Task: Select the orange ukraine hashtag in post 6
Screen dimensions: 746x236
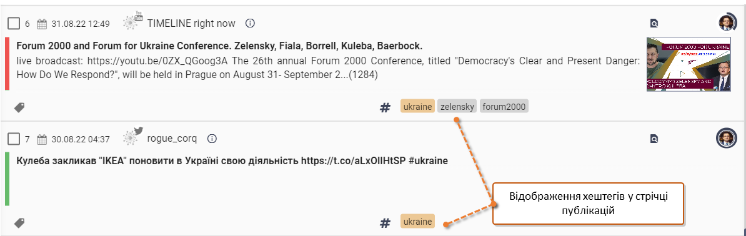Action: 418,107
